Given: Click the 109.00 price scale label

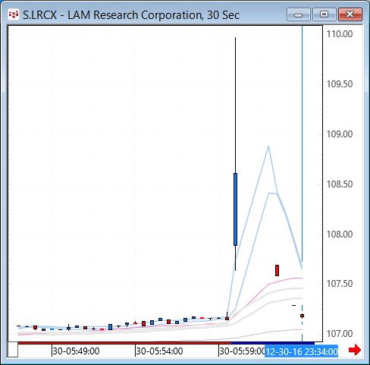Looking at the screenshot, I should pyautogui.click(x=340, y=134).
